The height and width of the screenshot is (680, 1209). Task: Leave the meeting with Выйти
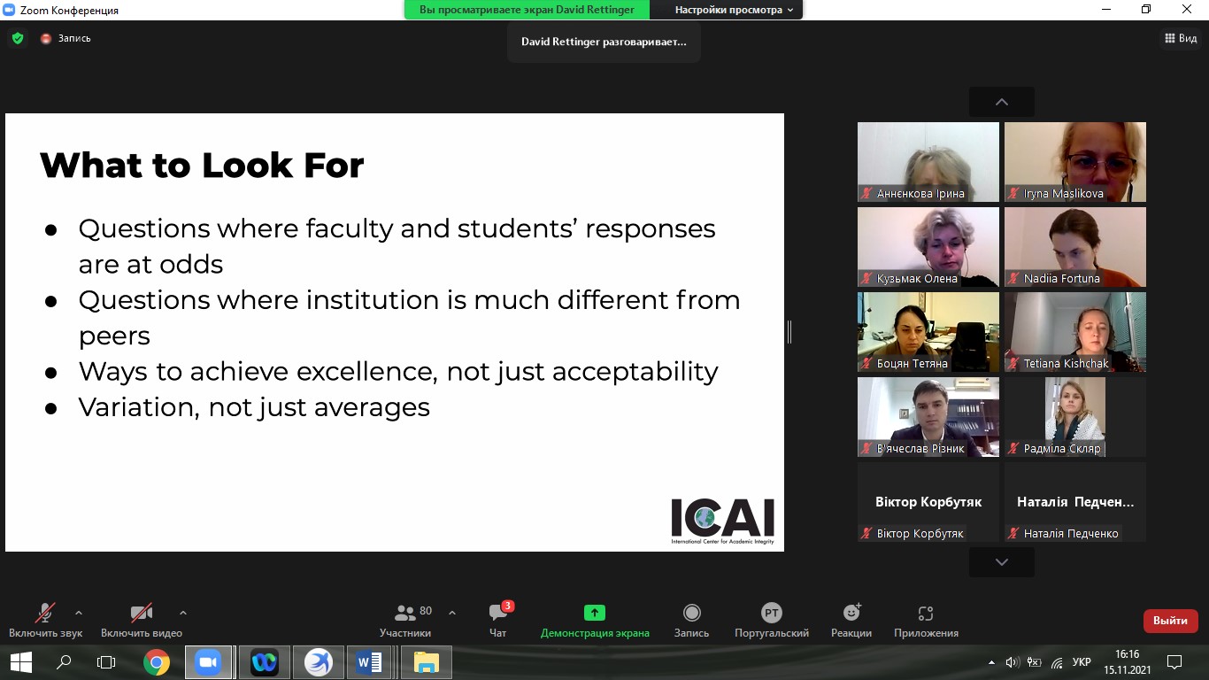point(1170,621)
